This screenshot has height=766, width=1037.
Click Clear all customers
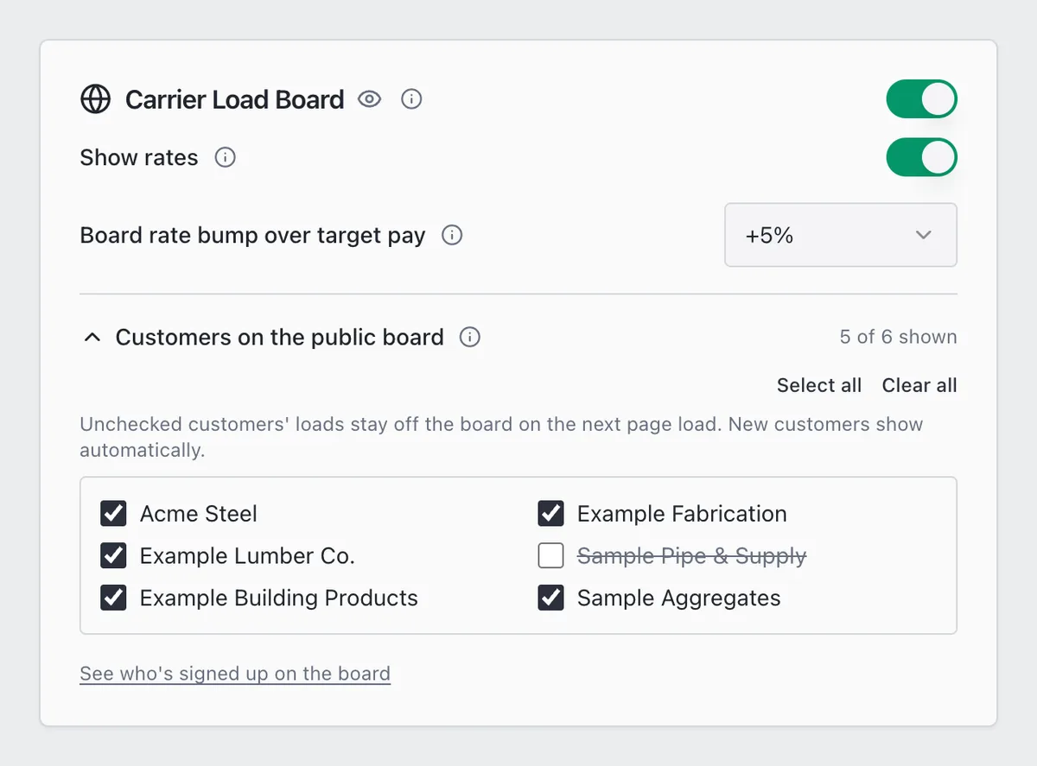[919, 385]
